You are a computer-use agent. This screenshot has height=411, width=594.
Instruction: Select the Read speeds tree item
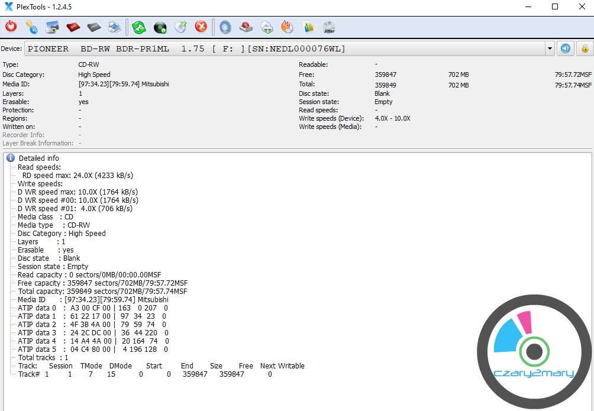click(39, 167)
